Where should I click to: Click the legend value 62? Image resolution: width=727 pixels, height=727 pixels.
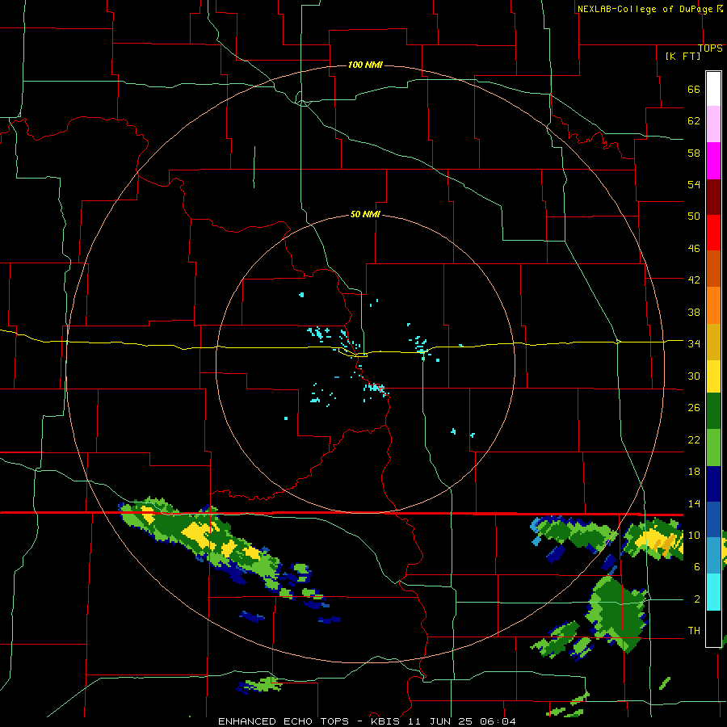tap(694, 121)
